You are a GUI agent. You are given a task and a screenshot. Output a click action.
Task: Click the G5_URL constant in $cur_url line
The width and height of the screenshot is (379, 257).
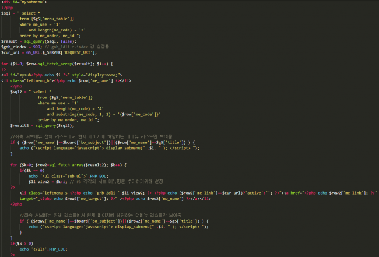click(x=33, y=52)
